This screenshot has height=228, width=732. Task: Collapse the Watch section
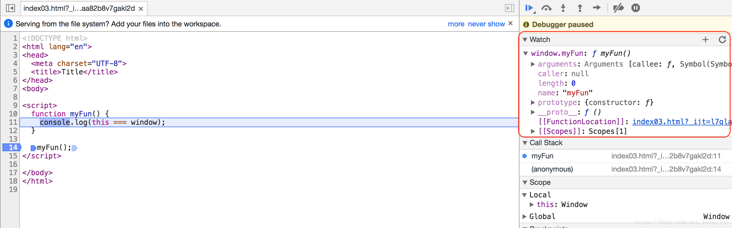click(525, 40)
